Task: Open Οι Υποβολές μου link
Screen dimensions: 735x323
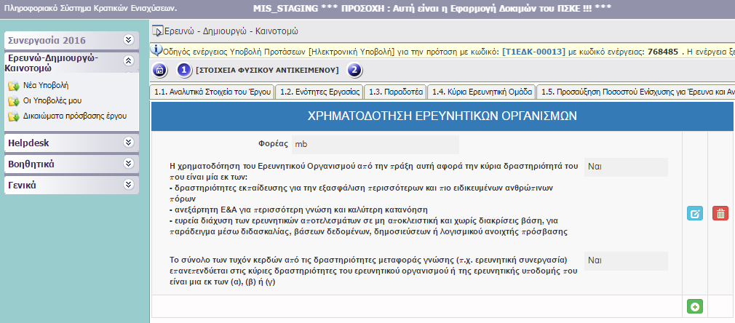Action: 52,100
